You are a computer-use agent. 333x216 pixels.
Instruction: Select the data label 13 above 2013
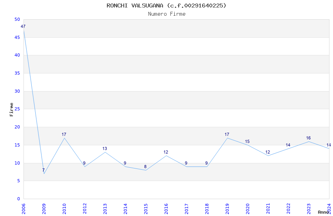[105, 148]
